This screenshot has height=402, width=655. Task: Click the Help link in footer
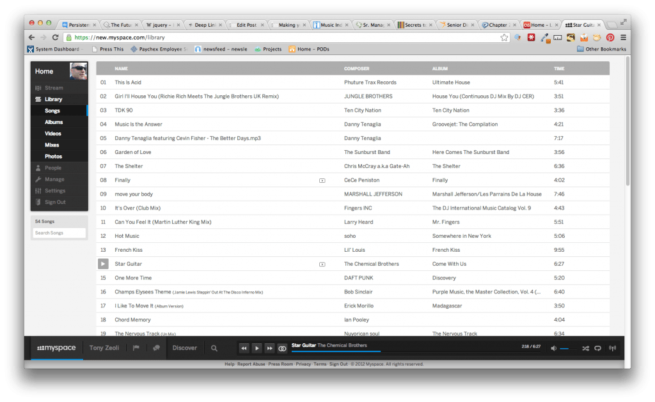coord(230,364)
